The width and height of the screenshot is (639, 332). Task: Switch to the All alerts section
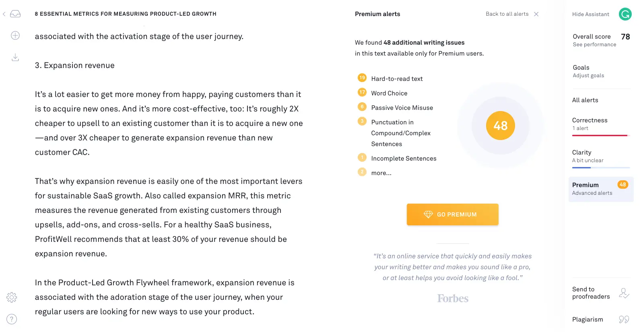coord(585,100)
